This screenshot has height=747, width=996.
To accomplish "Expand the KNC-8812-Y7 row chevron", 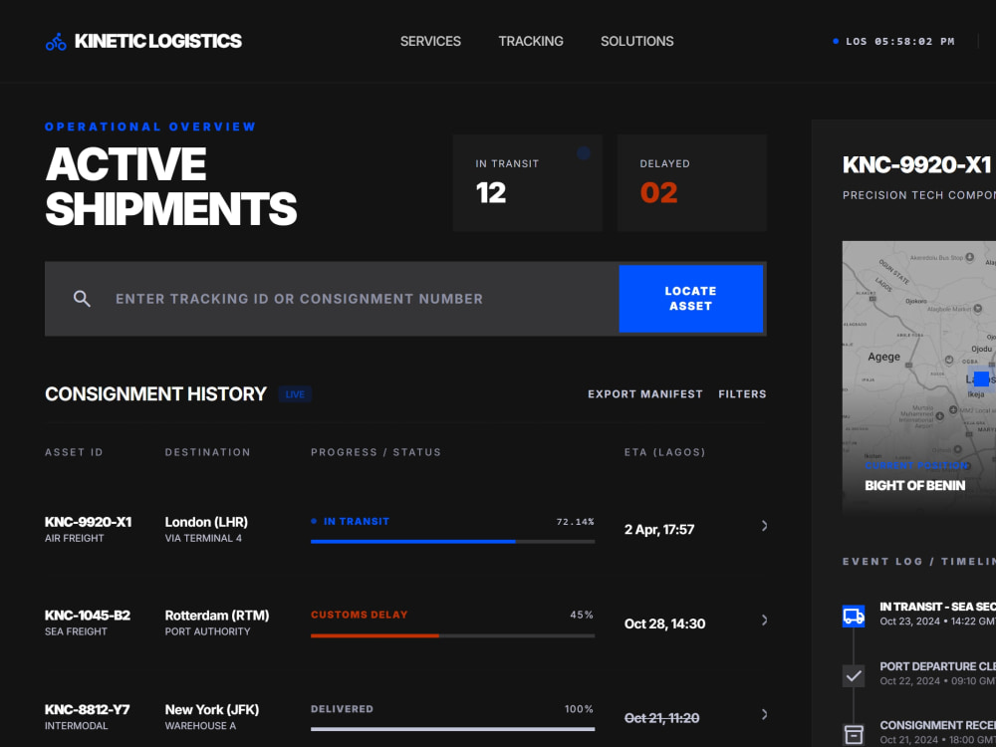I will [x=764, y=714].
